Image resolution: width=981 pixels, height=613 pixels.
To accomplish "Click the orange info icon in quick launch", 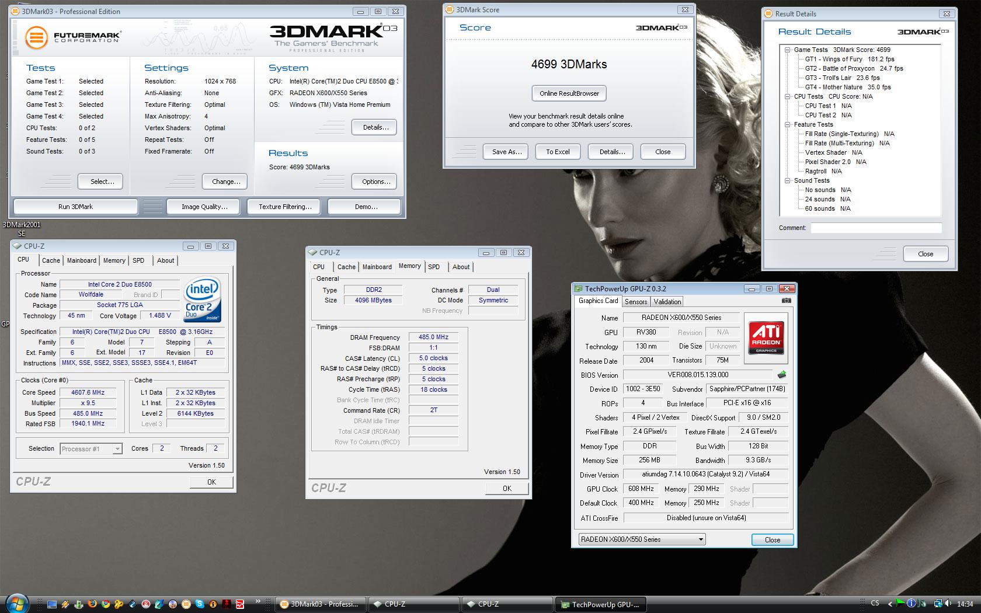I will (213, 604).
